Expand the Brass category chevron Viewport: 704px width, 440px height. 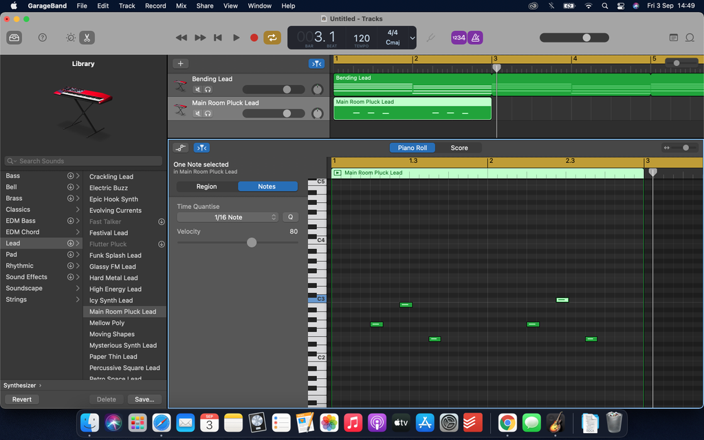click(x=78, y=198)
